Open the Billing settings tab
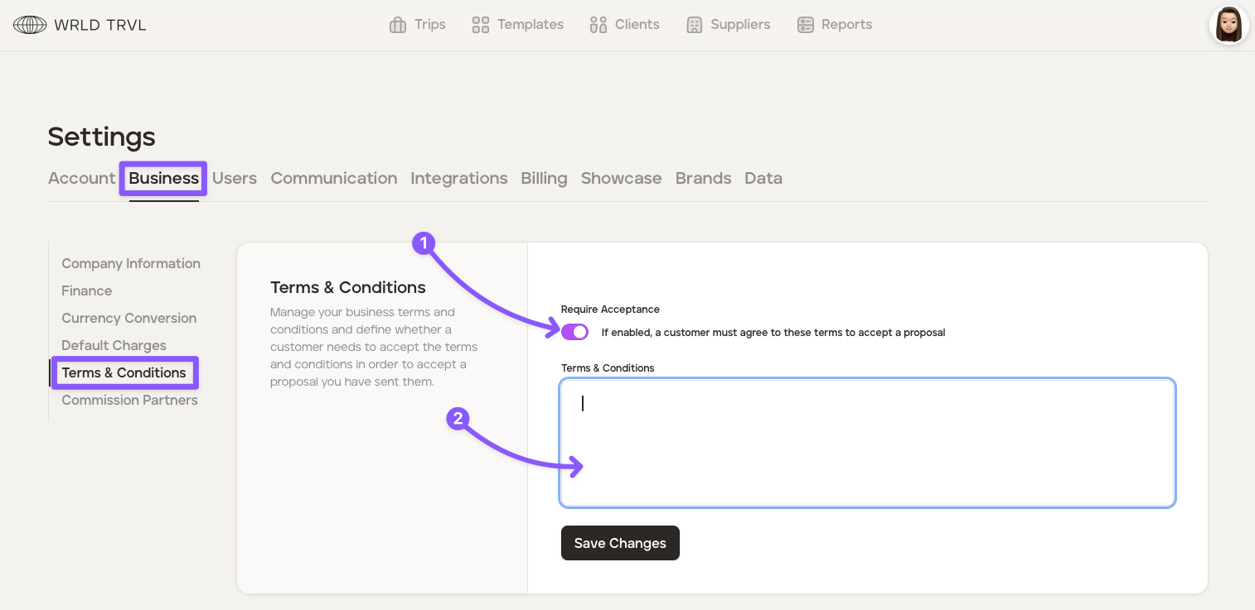 [544, 178]
